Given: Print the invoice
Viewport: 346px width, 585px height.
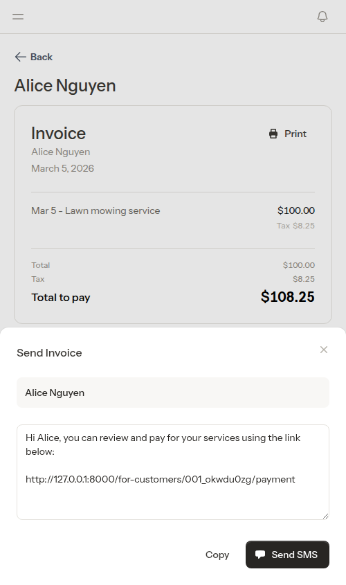Looking at the screenshot, I should click(288, 134).
